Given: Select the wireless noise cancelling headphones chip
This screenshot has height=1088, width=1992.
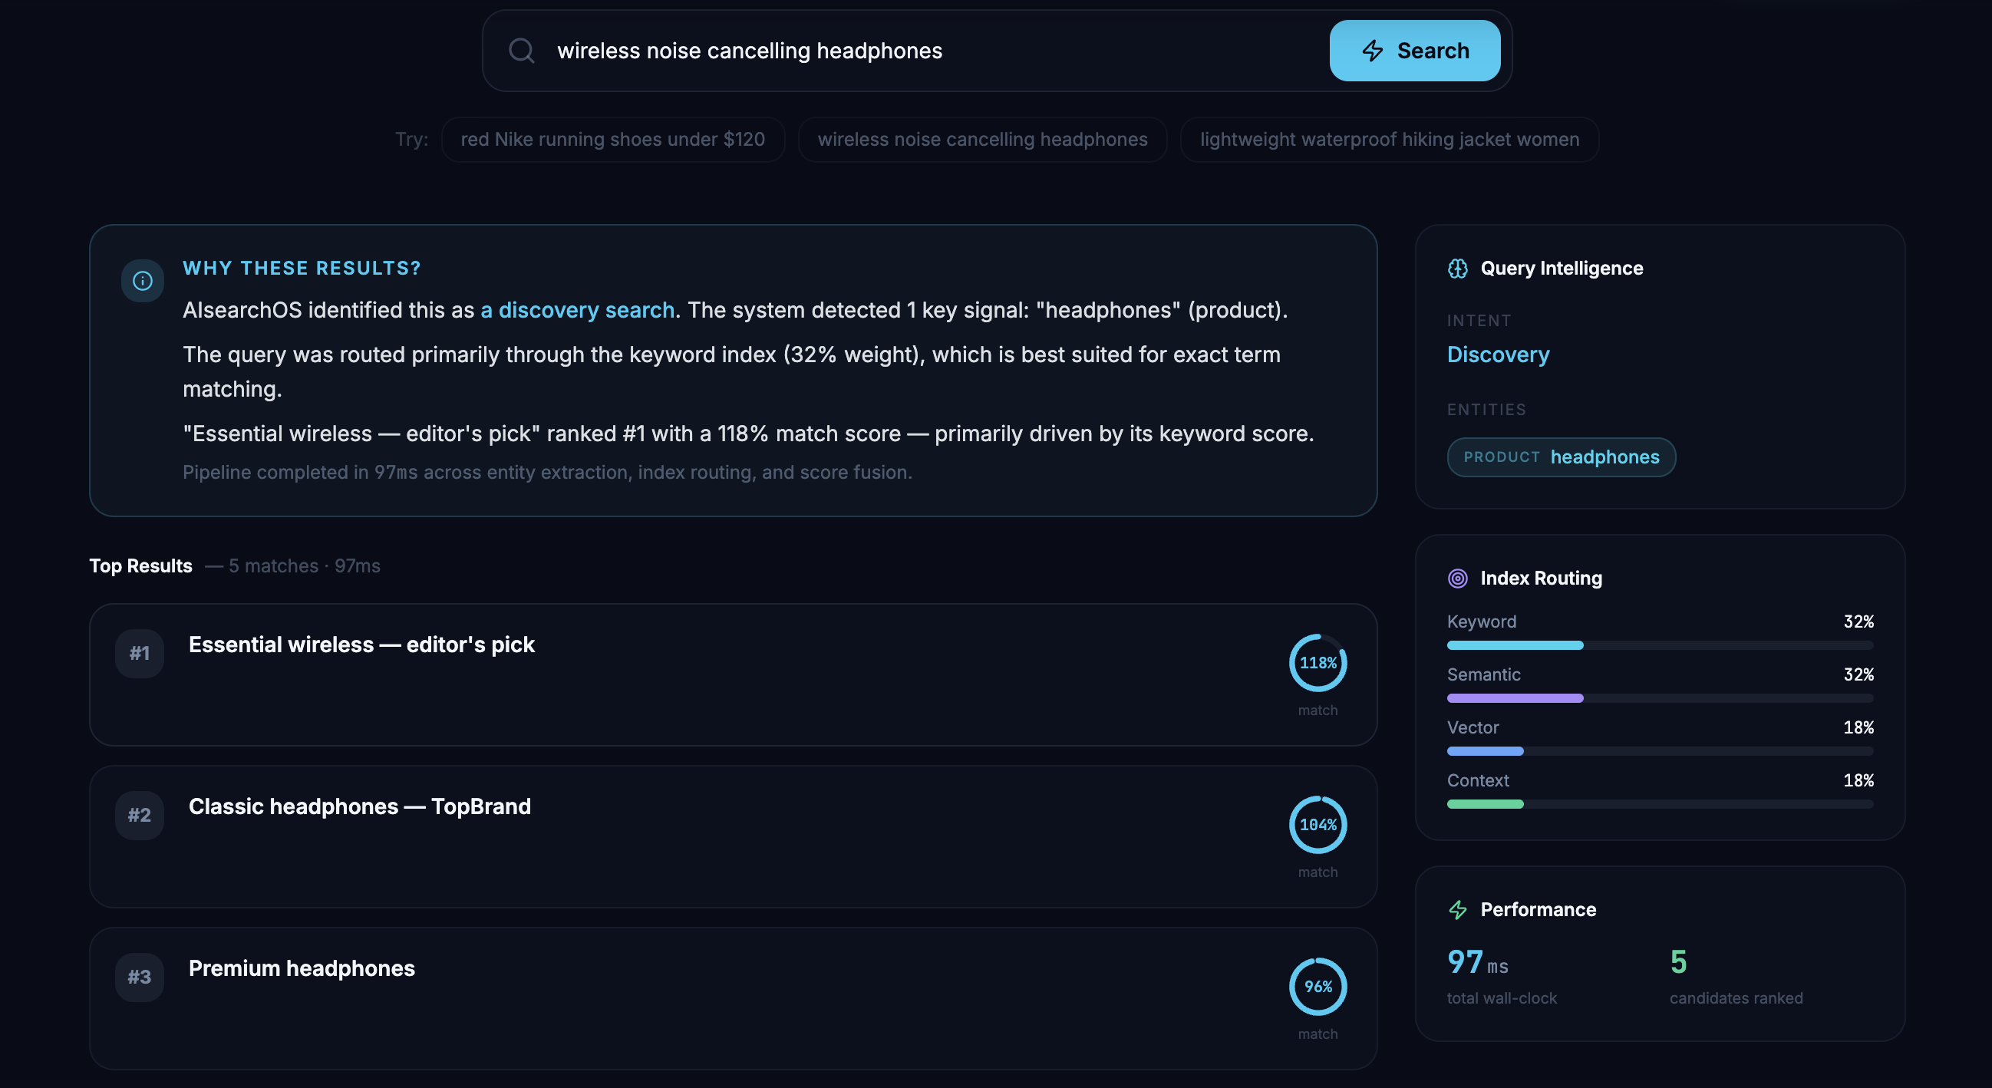Looking at the screenshot, I should point(982,140).
